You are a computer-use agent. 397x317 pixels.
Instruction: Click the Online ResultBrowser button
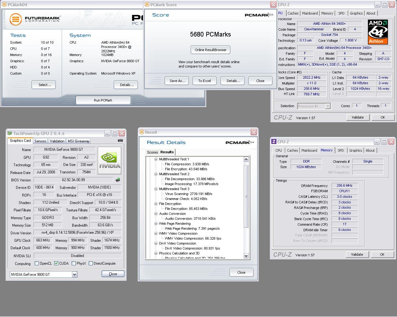pyautogui.click(x=211, y=50)
